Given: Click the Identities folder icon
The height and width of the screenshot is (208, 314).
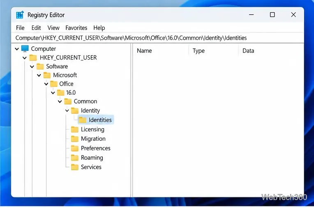Looking at the screenshot, I should [x=82, y=120].
